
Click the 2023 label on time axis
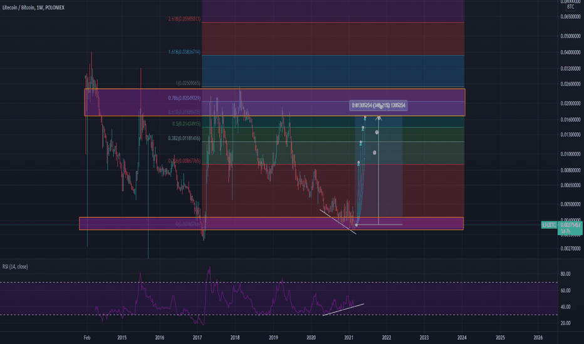click(x=424, y=338)
